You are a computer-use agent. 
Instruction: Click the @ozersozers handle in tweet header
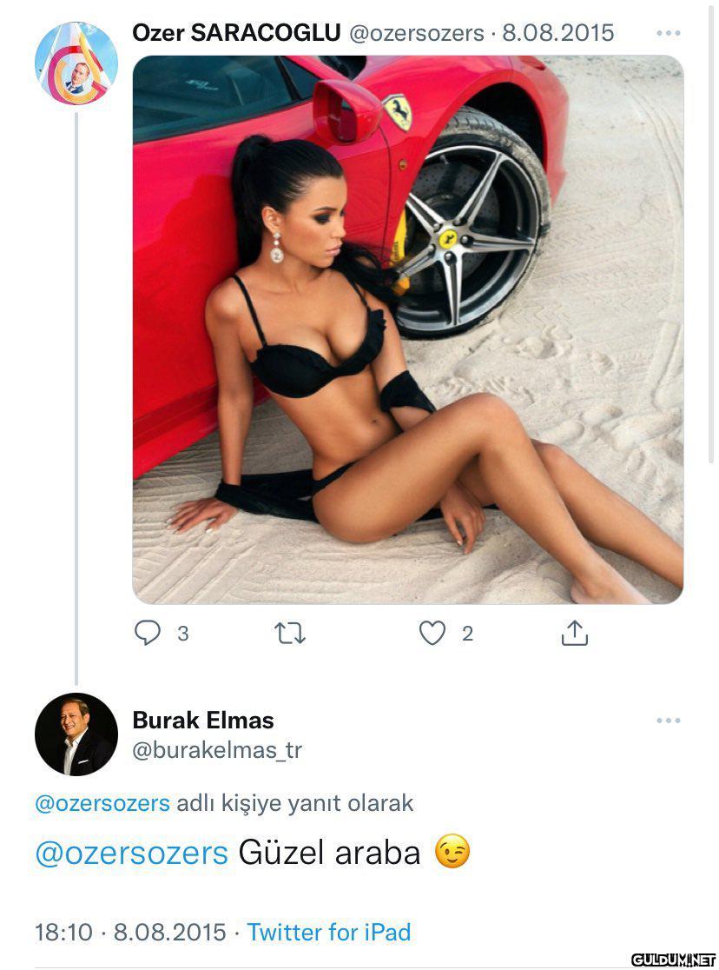pos(417,33)
